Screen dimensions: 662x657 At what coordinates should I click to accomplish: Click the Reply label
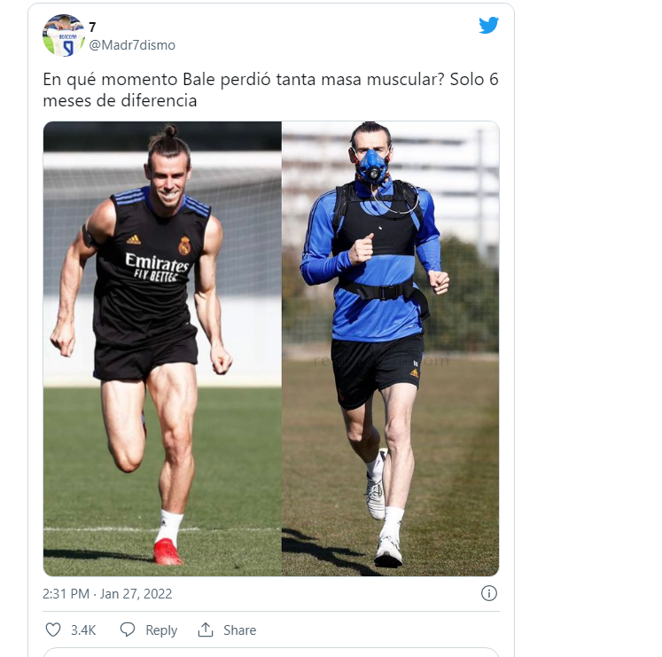[x=161, y=630]
